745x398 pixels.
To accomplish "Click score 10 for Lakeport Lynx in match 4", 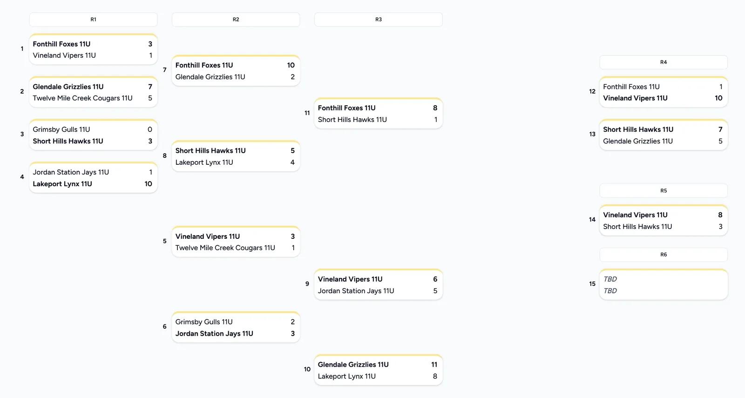I will [x=148, y=184].
